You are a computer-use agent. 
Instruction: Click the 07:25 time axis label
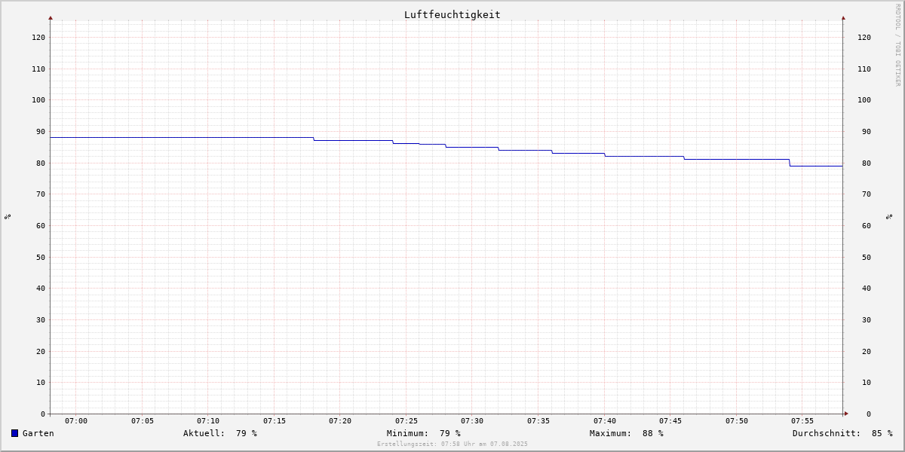(x=406, y=421)
